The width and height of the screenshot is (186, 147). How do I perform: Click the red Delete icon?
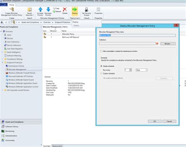65,9
